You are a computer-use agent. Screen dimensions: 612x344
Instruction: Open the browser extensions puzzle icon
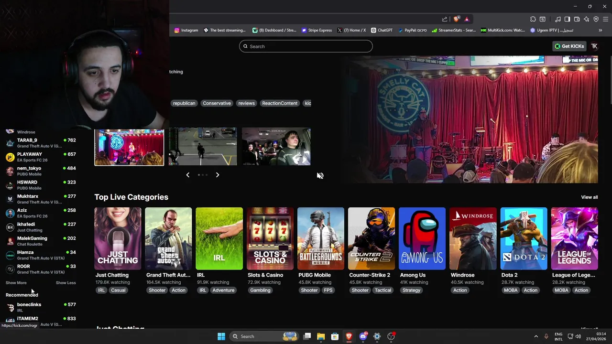(x=533, y=19)
